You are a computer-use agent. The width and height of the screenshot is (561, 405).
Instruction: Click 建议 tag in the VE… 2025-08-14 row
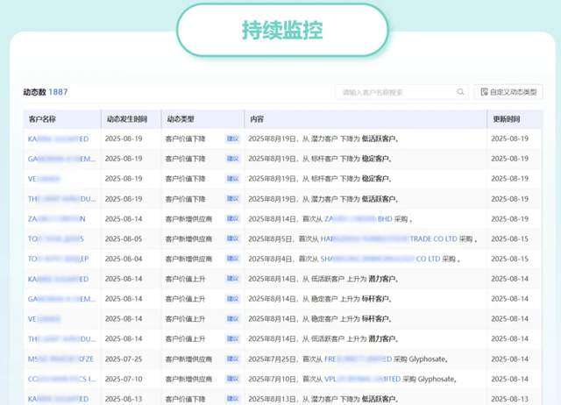tap(232, 319)
